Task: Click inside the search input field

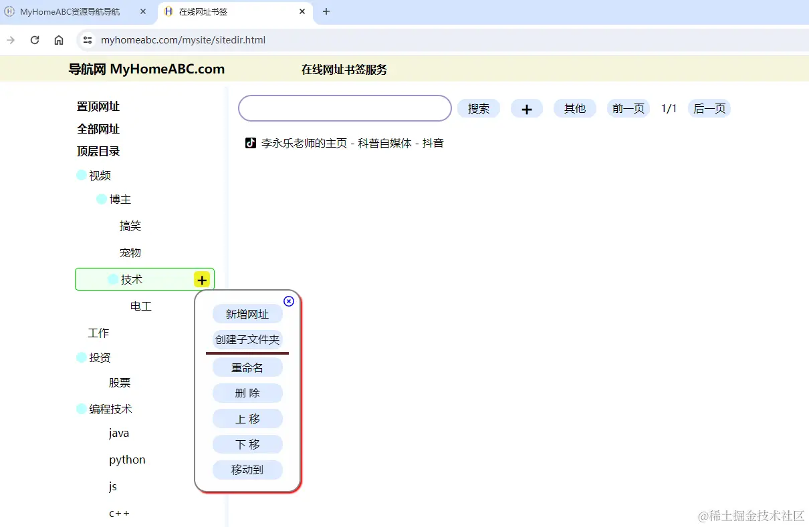Action: (x=344, y=108)
